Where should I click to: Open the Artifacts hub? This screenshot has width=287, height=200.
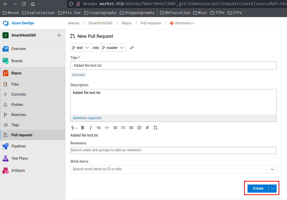33,171
